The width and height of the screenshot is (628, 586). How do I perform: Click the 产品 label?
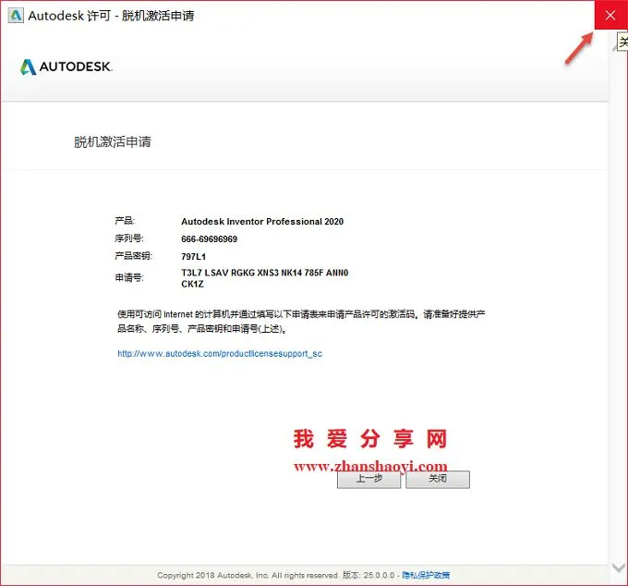125,221
